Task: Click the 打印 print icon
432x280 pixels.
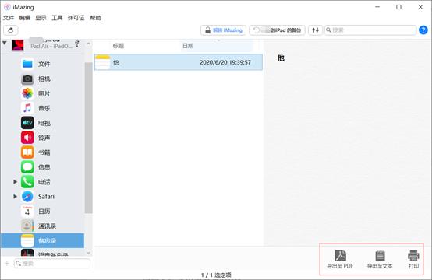Action: pos(413,259)
